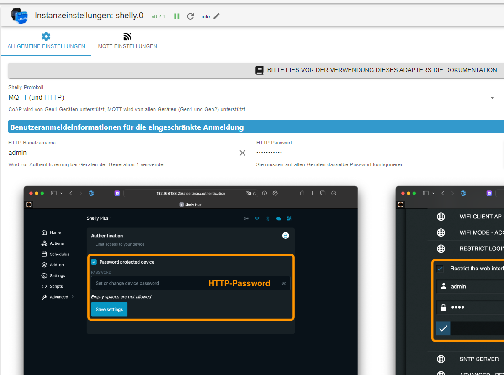
Task: Pause the shelly.0 instance
Action: 176,16
